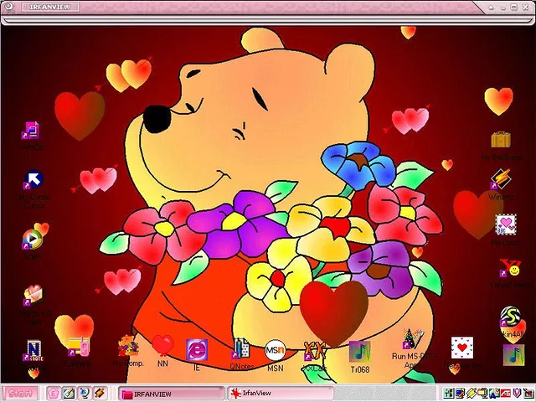Open the yellow and pink phones shortcut

point(79,347)
